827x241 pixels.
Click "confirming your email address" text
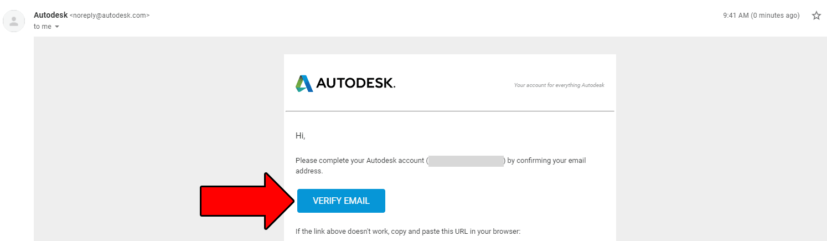pyautogui.click(x=441, y=166)
